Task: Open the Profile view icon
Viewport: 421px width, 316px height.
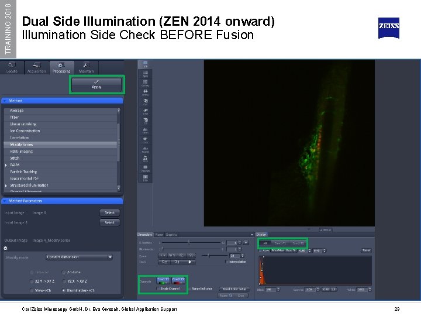Action: coord(145,149)
